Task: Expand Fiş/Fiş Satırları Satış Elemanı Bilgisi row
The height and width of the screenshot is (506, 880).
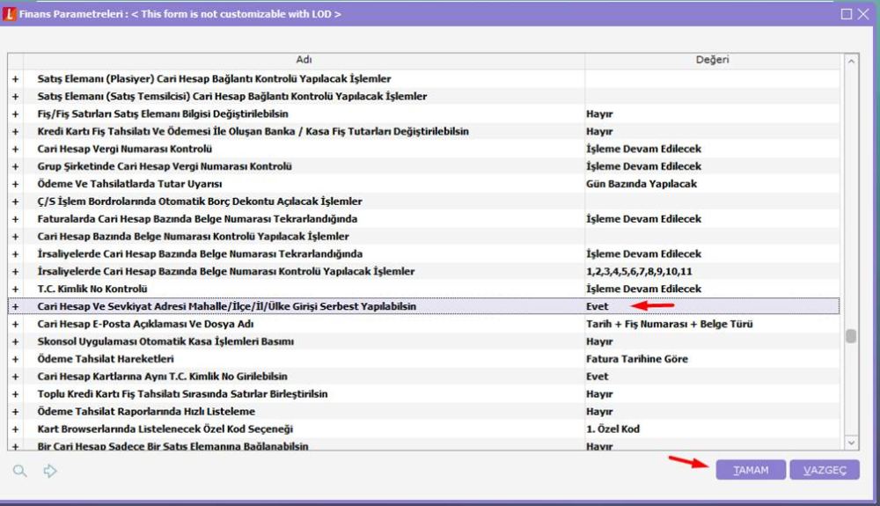Action: pos(15,114)
